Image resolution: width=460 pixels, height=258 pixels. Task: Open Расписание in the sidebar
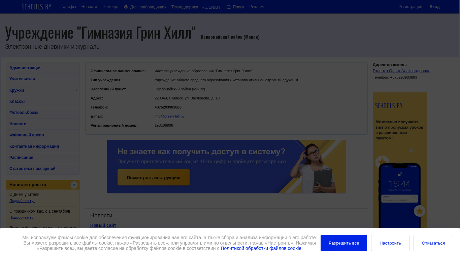tap(43, 158)
